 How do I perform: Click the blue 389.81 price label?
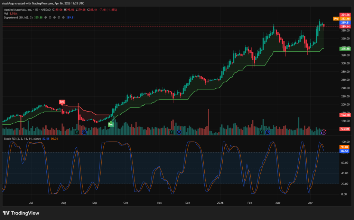pyautogui.click(x=345, y=23)
